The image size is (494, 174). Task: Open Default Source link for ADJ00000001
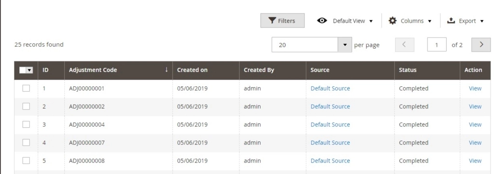(330, 88)
